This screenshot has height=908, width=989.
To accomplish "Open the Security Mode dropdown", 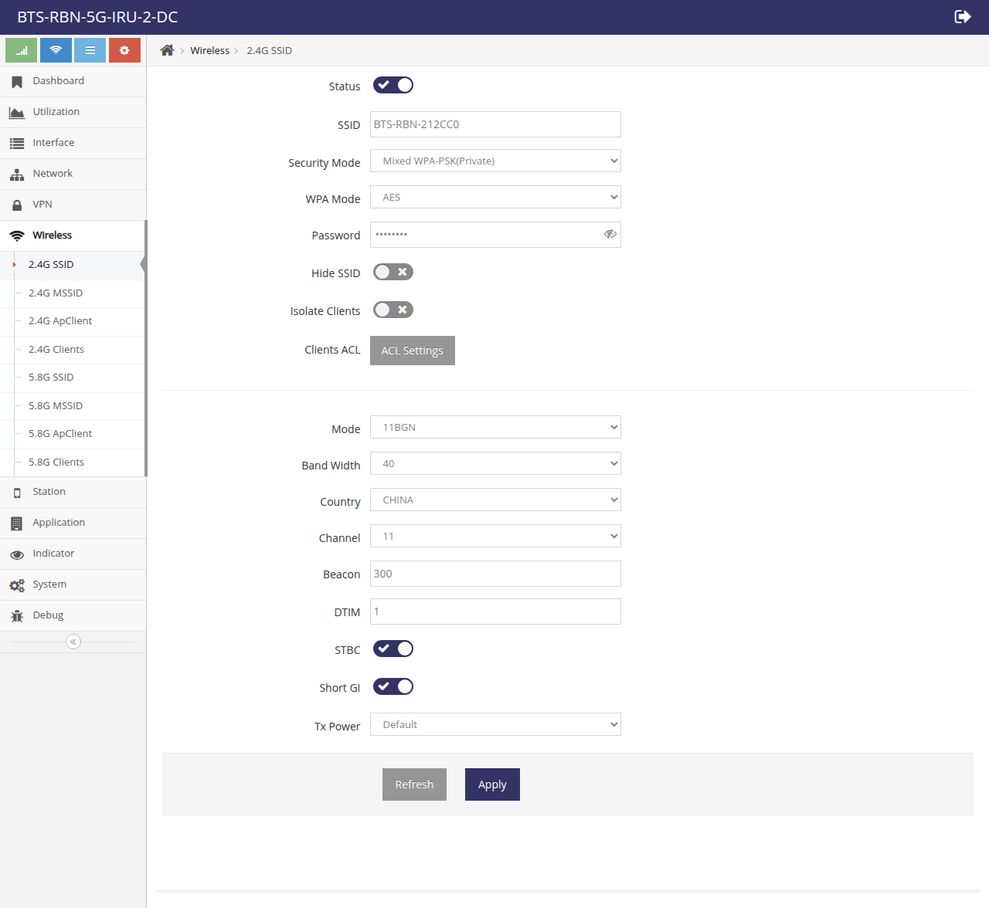I will click(x=495, y=161).
